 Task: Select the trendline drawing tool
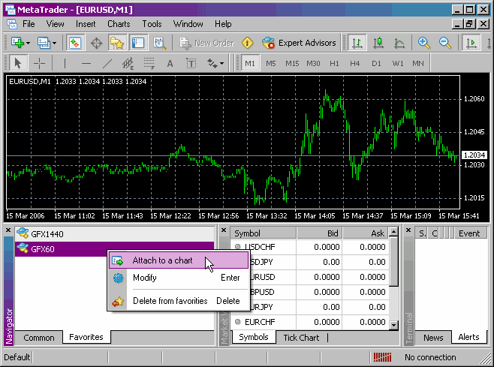coord(107,64)
